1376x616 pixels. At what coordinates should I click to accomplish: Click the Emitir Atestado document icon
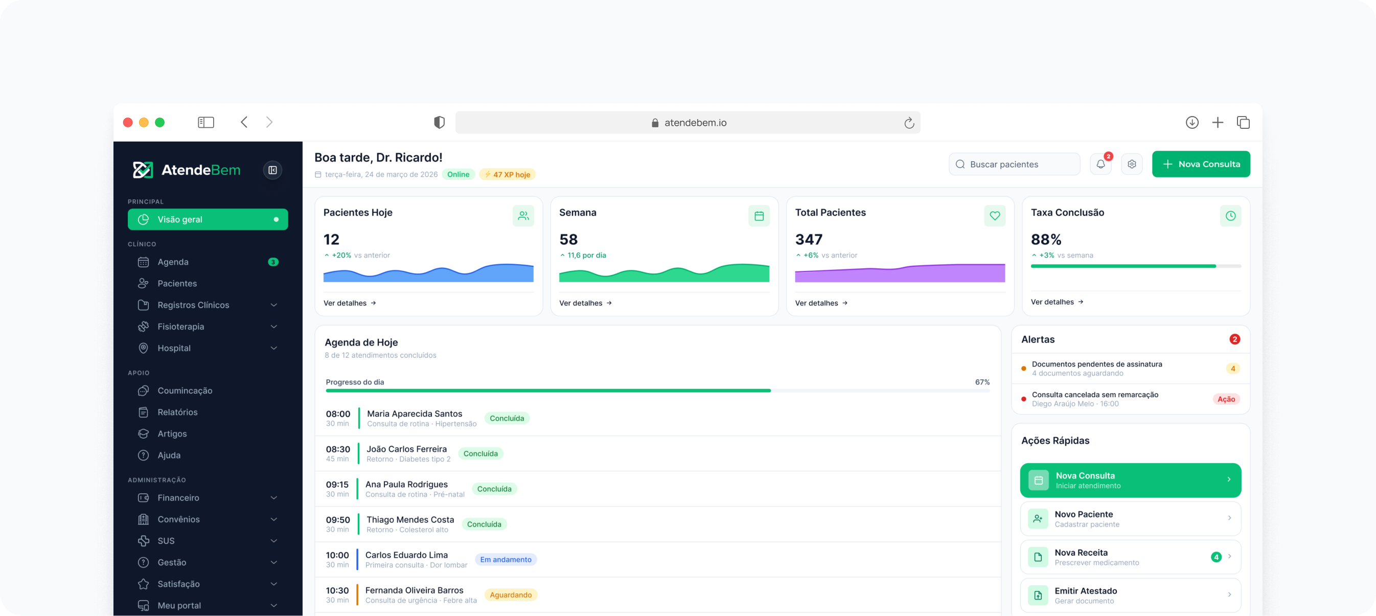tap(1037, 595)
